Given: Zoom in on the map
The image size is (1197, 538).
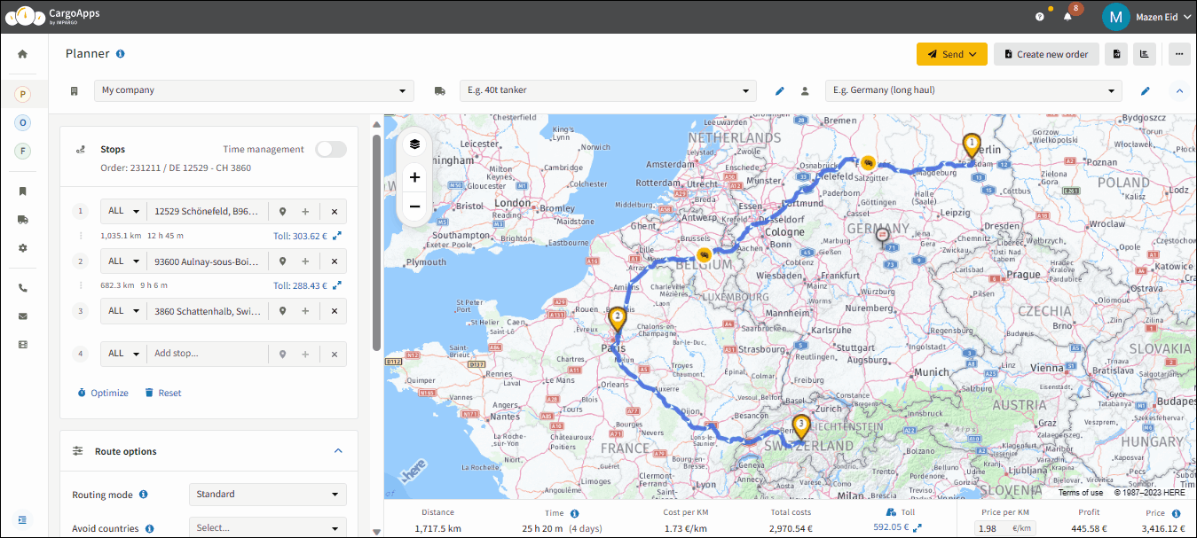Looking at the screenshot, I should [414, 177].
